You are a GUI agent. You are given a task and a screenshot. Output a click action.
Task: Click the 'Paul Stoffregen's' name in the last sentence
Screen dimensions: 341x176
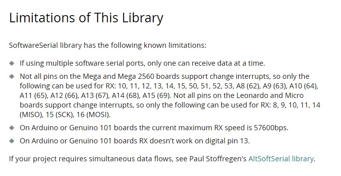click(218, 158)
